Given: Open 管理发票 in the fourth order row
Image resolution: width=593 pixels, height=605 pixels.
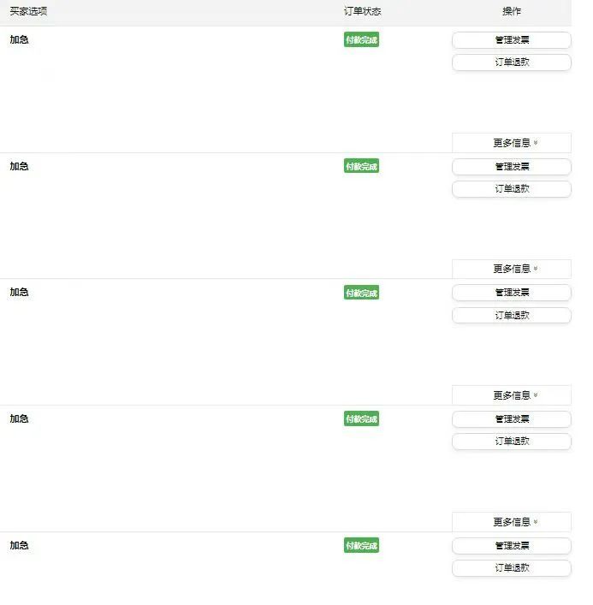Looking at the screenshot, I should (511, 419).
